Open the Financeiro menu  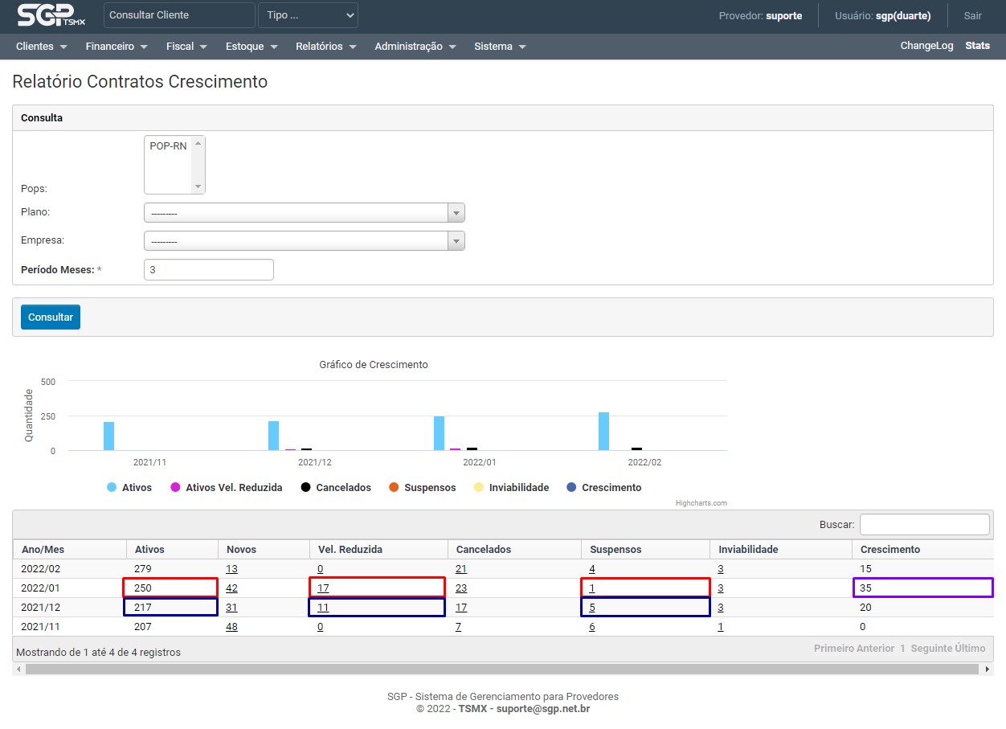(117, 47)
